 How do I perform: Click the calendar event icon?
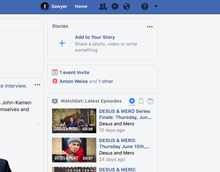[x=55, y=72]
